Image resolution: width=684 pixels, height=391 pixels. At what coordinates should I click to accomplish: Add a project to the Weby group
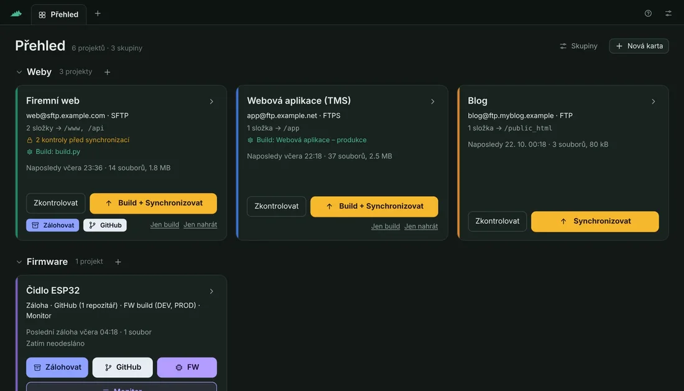point(108,72)
